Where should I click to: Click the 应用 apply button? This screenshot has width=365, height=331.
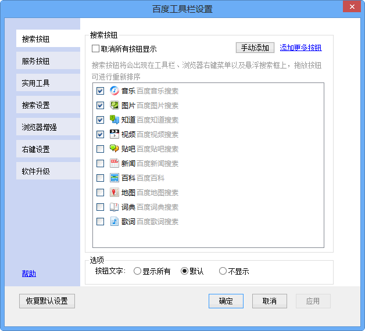pyautogui.click(x=313, y=301)
